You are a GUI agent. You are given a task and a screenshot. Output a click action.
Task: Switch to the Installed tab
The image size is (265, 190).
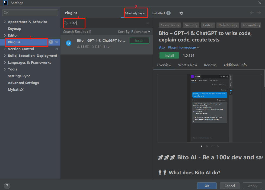pyautogui.click(x=161, y=13)
